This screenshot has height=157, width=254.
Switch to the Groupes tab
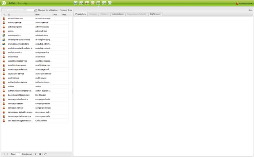coord(93,14)
